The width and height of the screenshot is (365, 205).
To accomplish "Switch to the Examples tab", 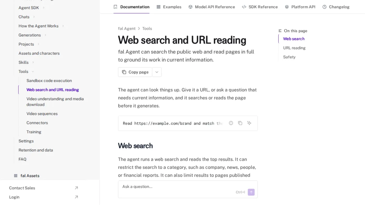I will point(169,7).
